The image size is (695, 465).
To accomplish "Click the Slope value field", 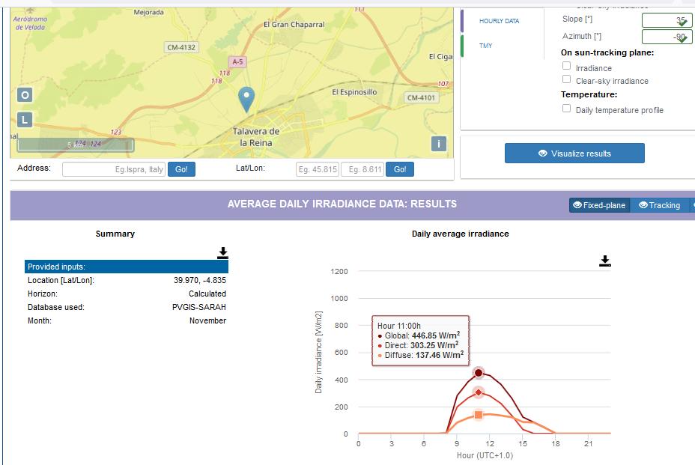I will point(667,20).
